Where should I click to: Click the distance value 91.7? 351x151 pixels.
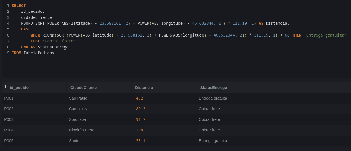click(141, 119)
